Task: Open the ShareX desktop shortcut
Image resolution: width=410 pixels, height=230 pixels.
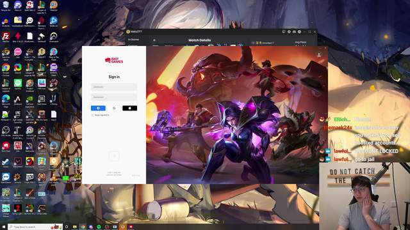Action: pos(18,68)
